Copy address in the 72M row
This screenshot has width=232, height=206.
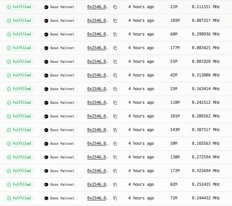point(115,198)
